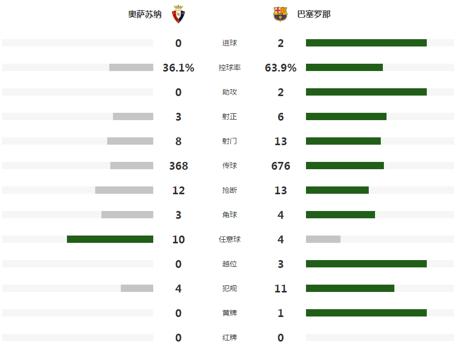Select the 控球率 stat label
The height and width of the screenshot is (352, 454).
tap(230, 67)
